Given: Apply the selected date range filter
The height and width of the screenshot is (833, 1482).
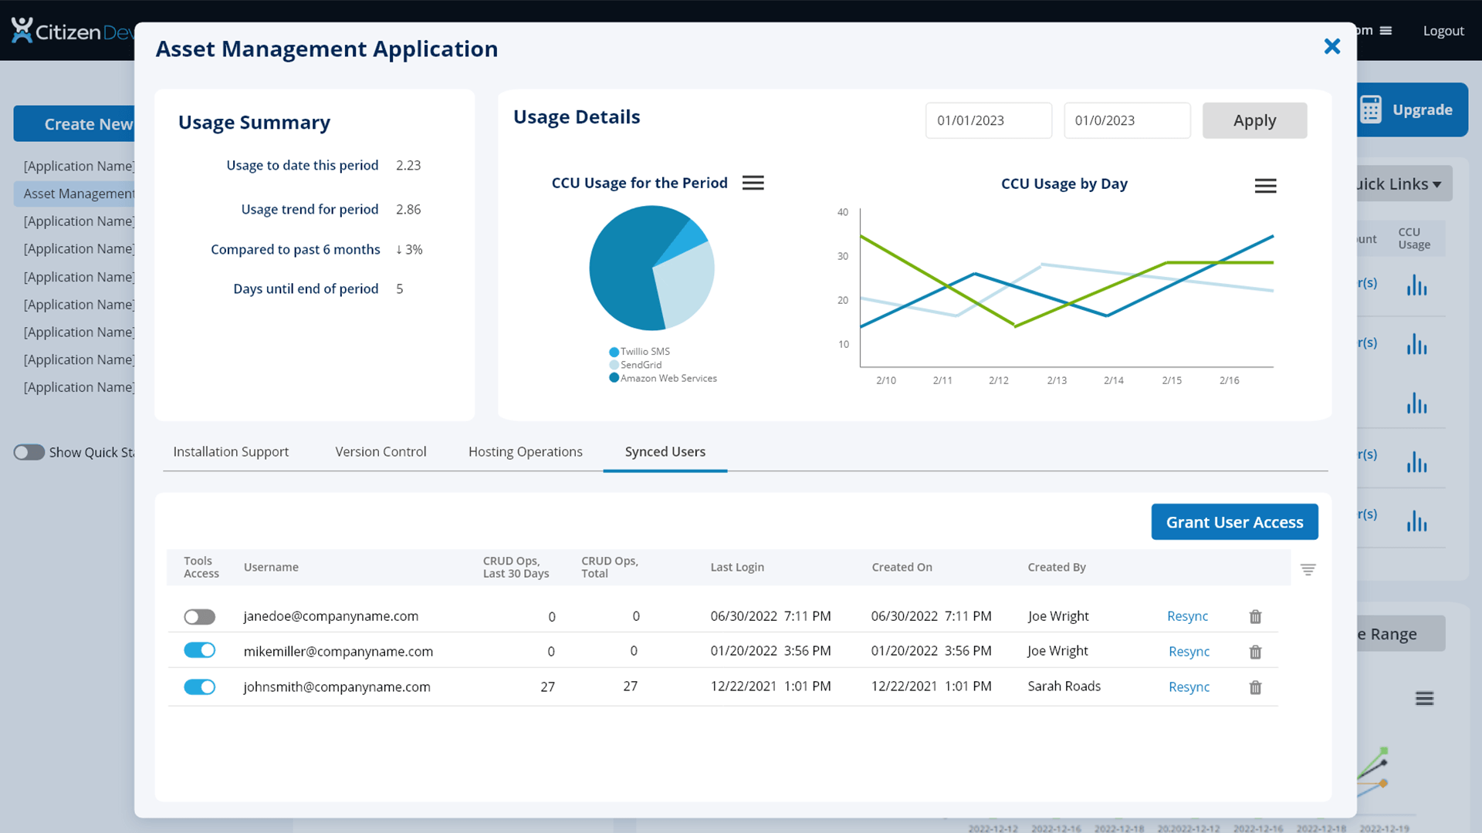Looking at the screenshot, I should [1255, 120].
